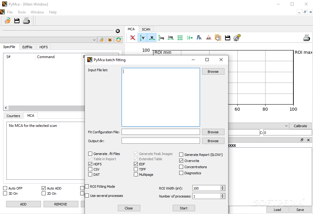This screenshot has height=214, width=313.
Task: Restore the inner Main Window sub-window icon
Action: 305,12
